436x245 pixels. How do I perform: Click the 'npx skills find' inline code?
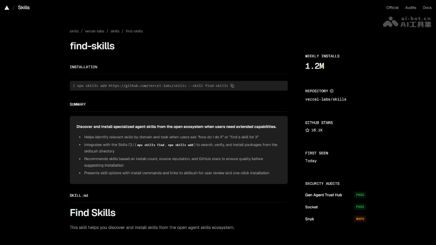click(151, 145)
